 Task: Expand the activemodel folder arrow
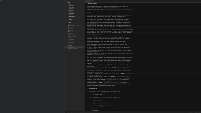(67, 13)
